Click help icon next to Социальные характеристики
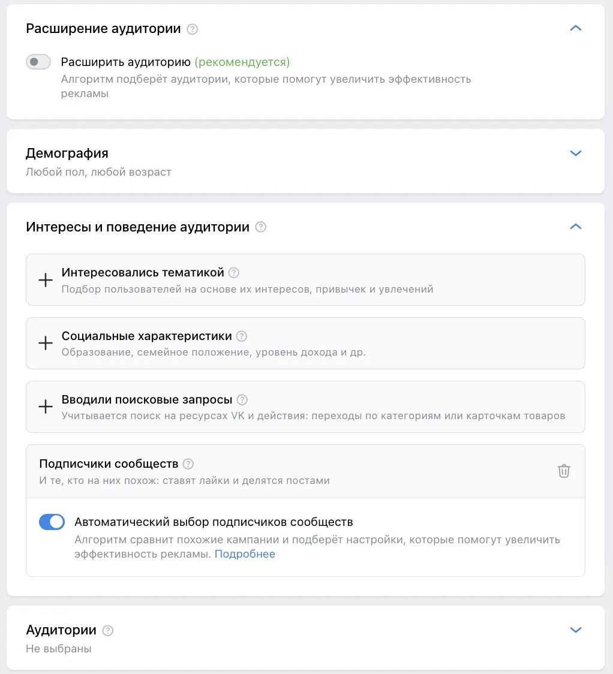Viewport: 613px width, 674px height. [242, 336]
